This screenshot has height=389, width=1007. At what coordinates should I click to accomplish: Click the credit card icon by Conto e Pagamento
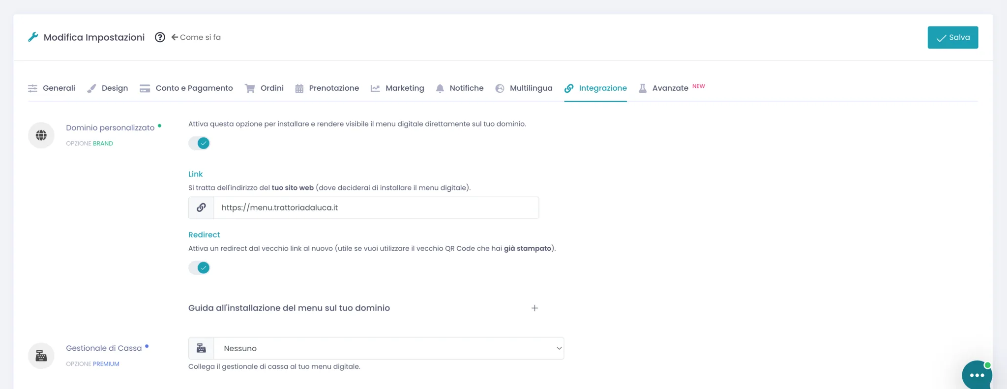tap(145, 88)
